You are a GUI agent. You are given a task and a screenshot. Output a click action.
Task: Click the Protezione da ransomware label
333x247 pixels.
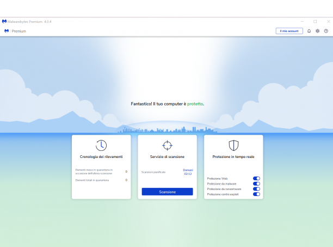224,189
